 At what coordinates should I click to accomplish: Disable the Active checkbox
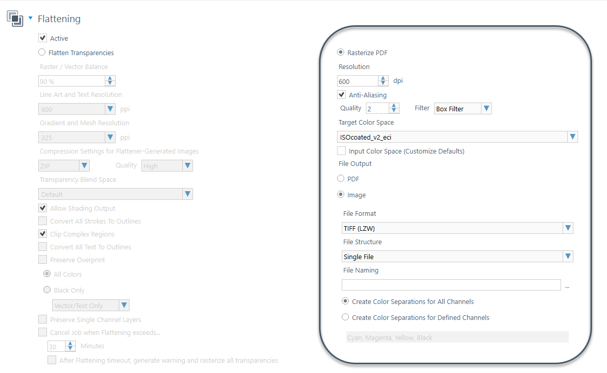(x=42, y=38)
